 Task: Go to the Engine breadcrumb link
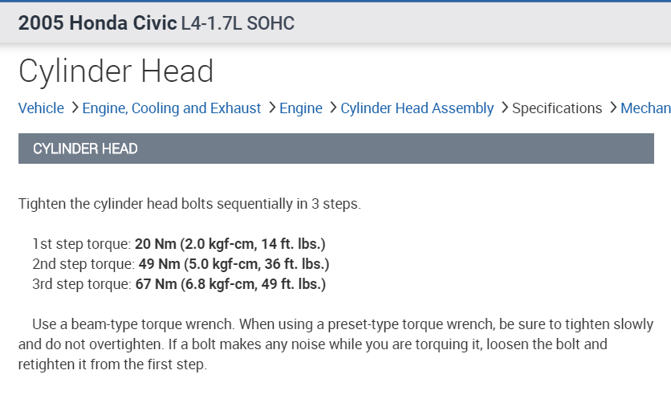301,108
